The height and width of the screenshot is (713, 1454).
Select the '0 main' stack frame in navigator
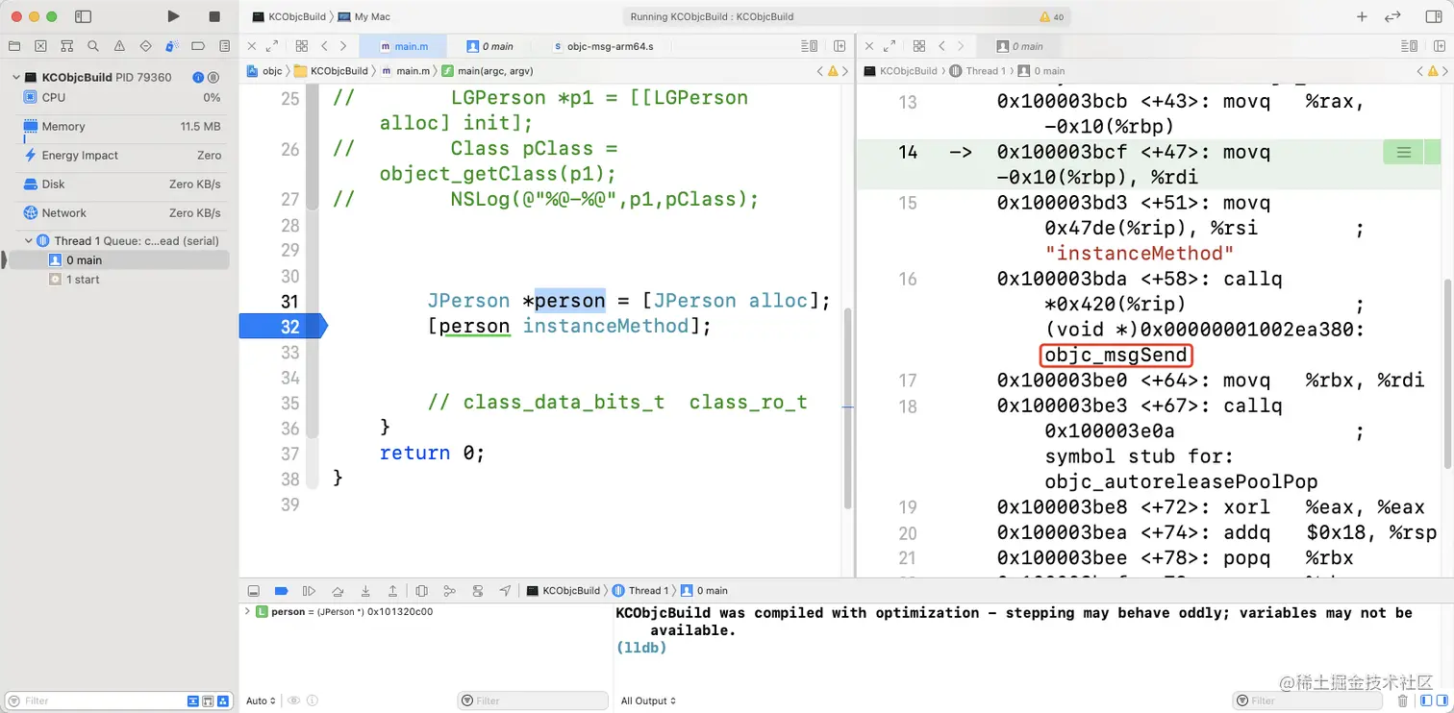tap(117, 260)
